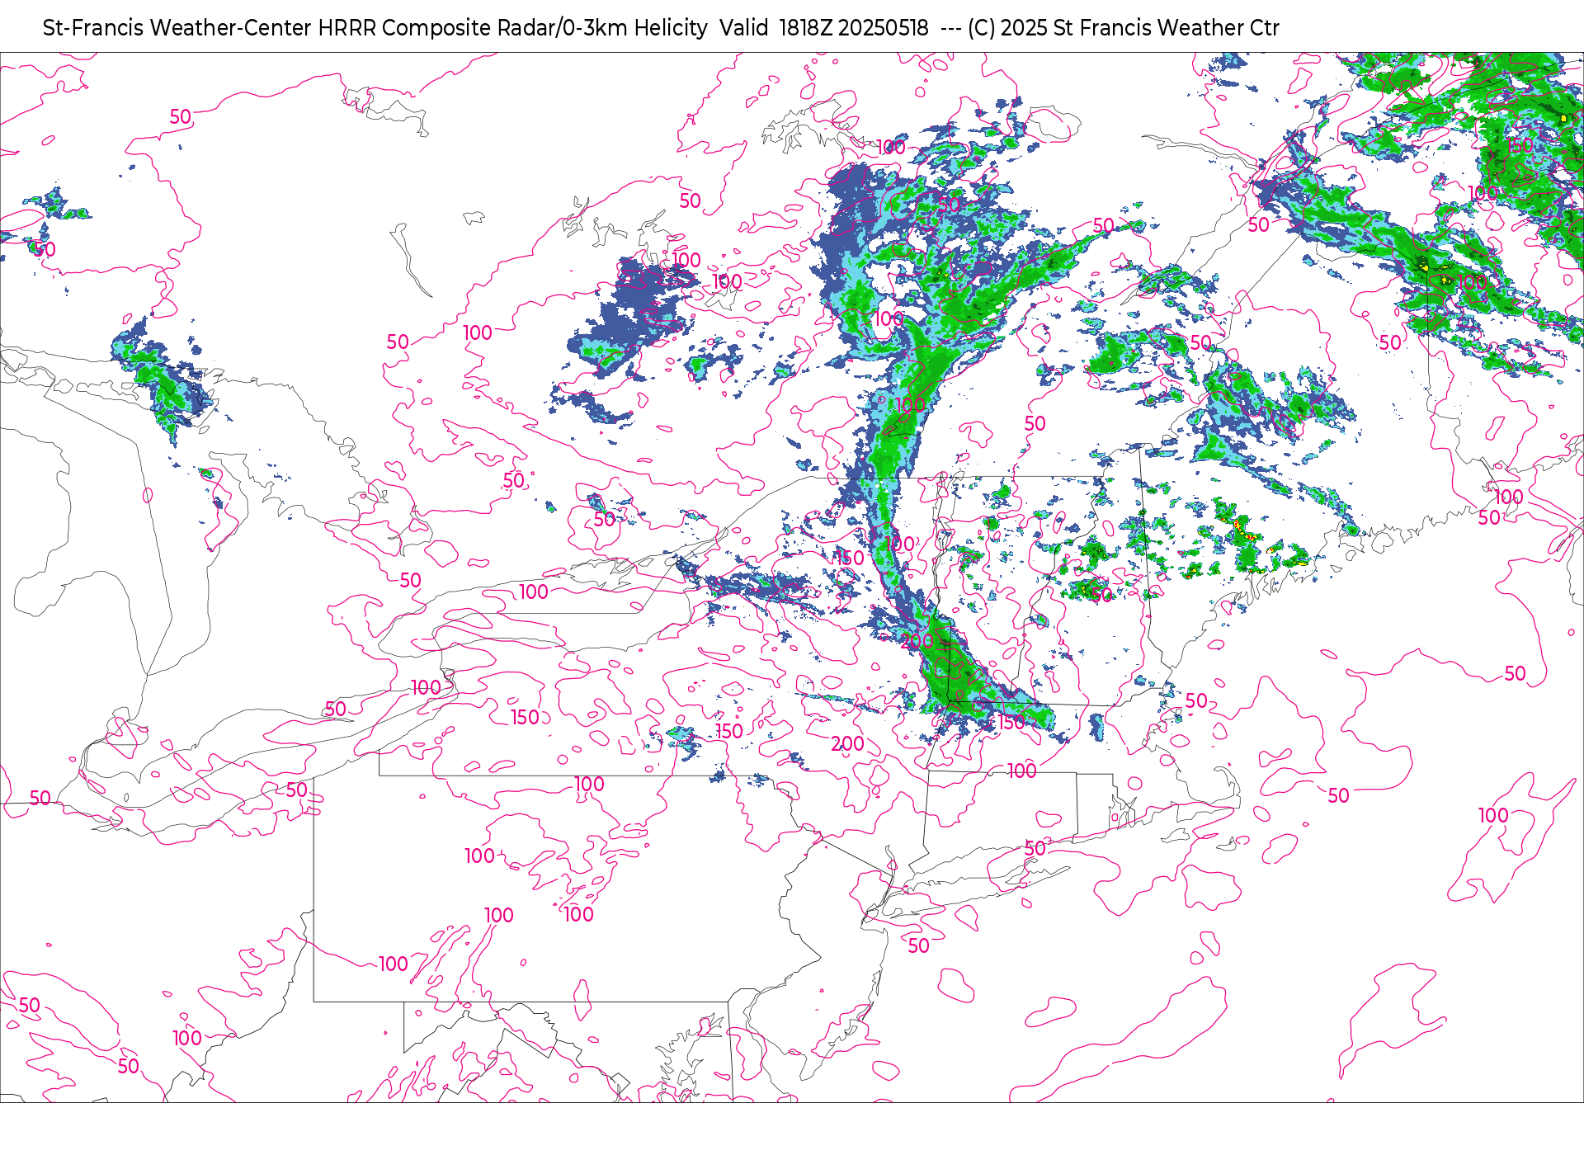The height and width of the screenshot is (1155, 1584).
Task: Select 'HRRR Composite Radar/0-3km Helicity' in the title
Action: click(x=512, y=28)
